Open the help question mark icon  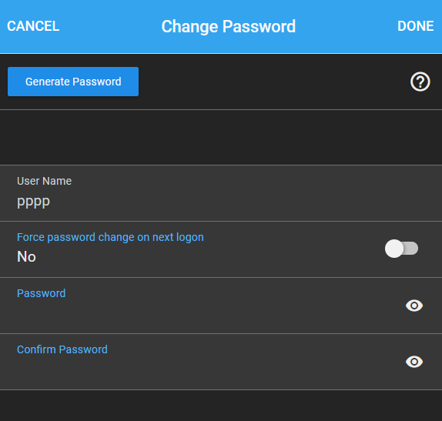420,82
